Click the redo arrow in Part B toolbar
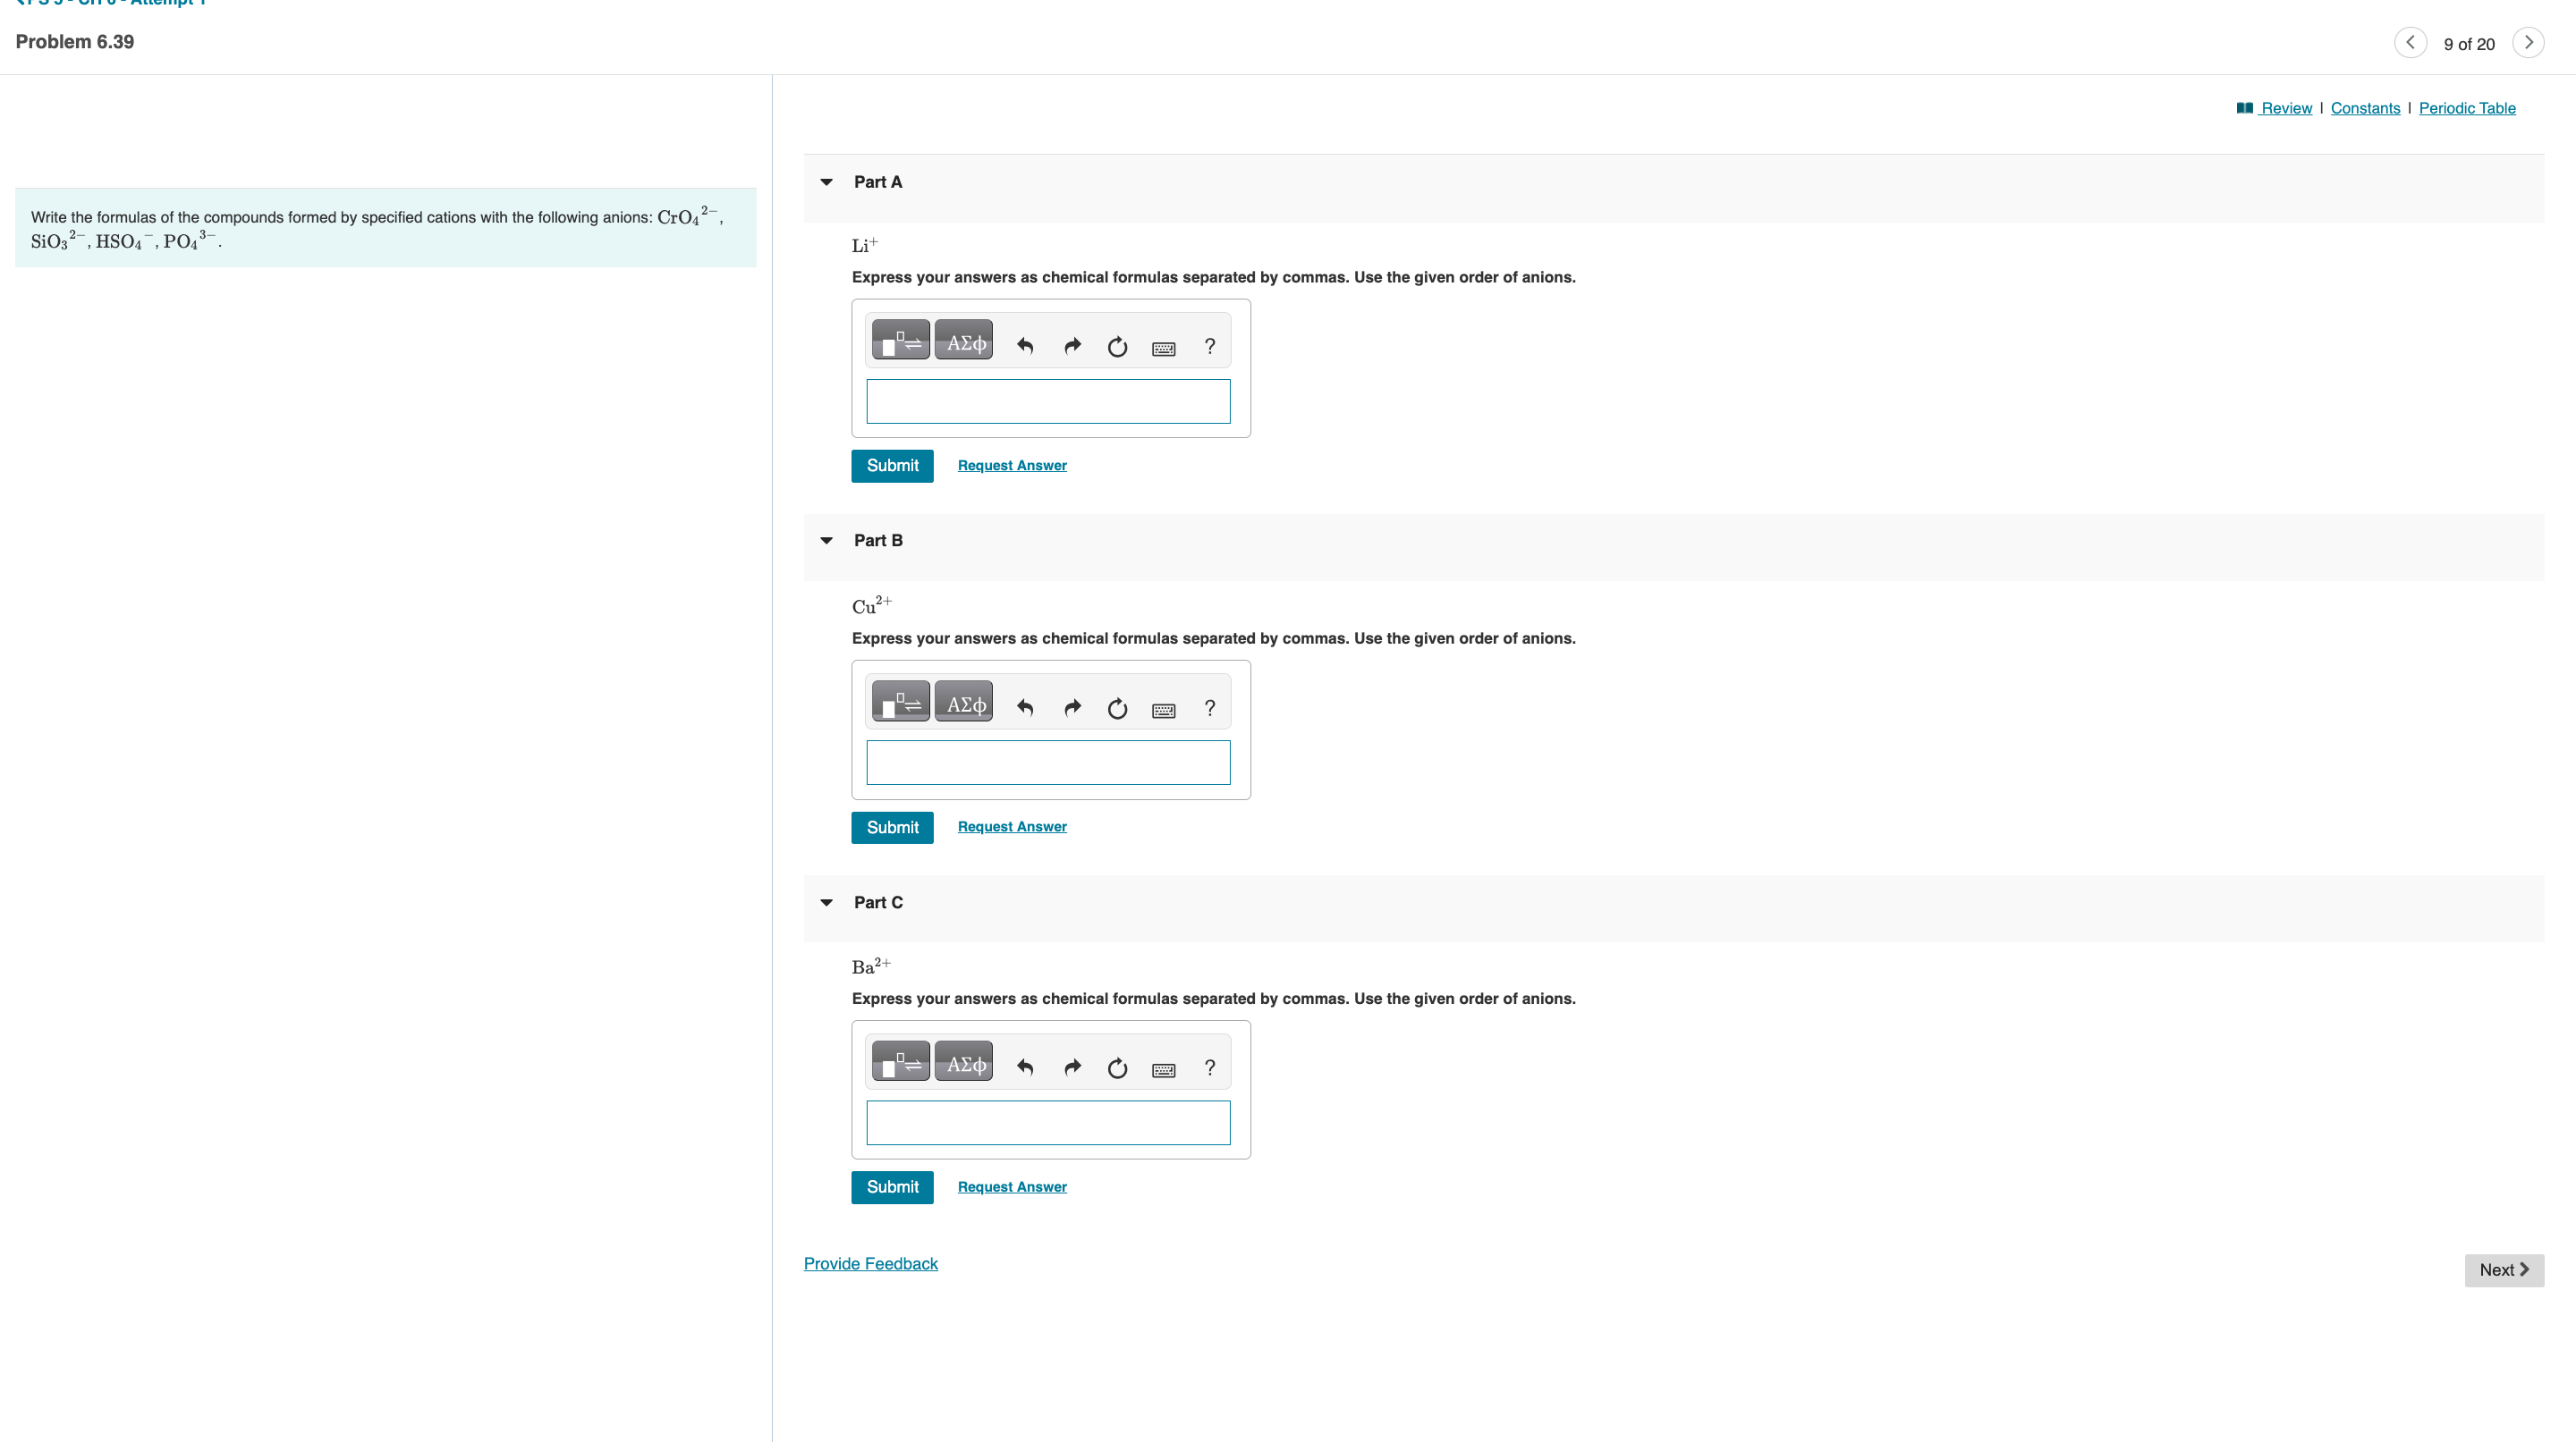 point(1072,707)
